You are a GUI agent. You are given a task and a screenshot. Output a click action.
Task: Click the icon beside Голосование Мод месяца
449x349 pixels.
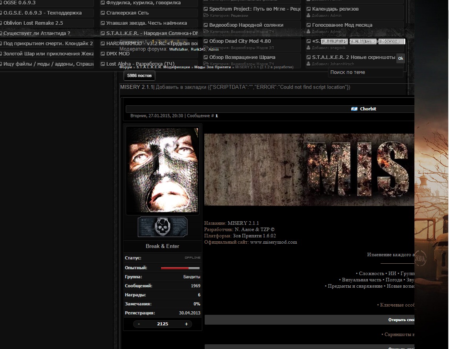point(308,25)
